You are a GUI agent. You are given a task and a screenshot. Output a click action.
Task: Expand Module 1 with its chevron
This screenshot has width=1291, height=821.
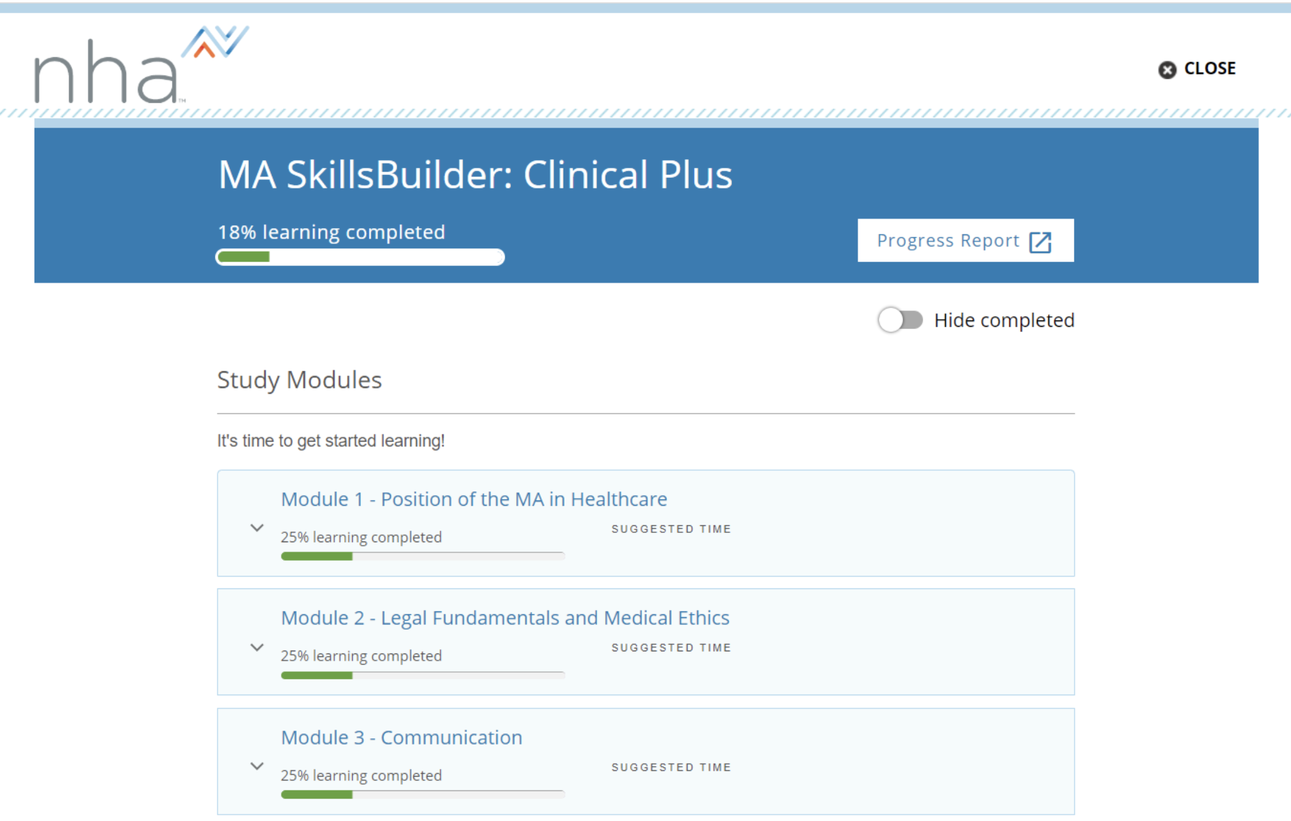point(257,528)
